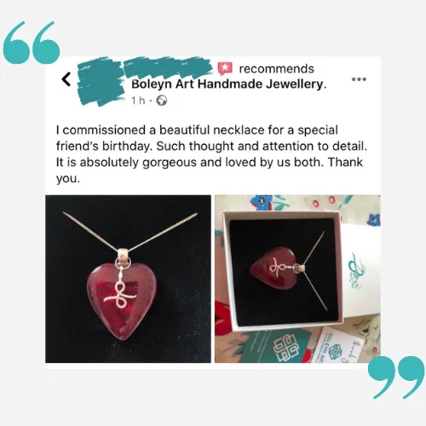This screenshot has height=426, width=426.
Task: Click the red recommends star badge icon
Action: click(225, 69)
